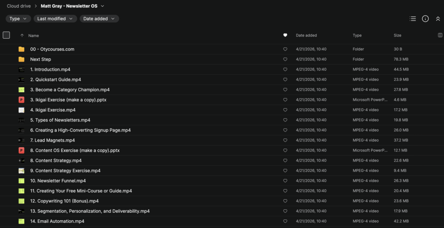Open the Type filter dropdown
This screenshot has width=444, height=228.
[x=18, y=19]
